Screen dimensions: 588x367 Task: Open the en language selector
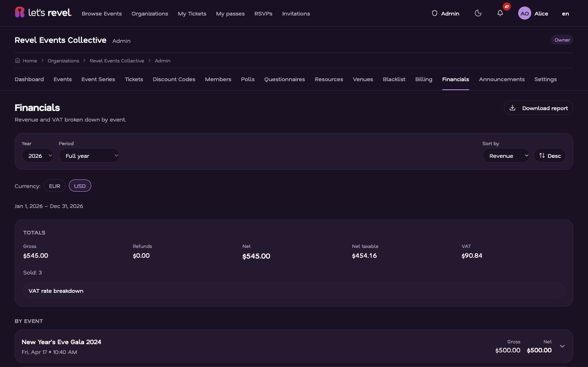click(x=566, y=13)
